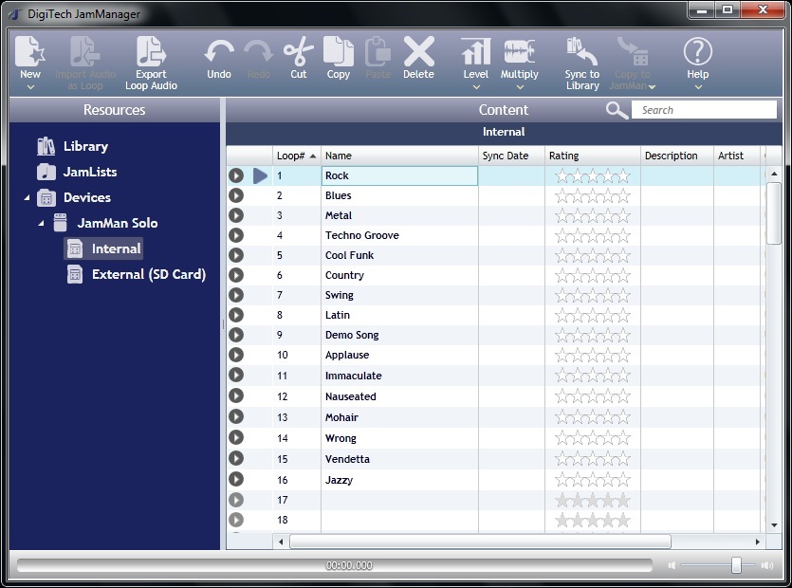
Task: Click the loud speaker icon
Action: (x=767, y=565)
